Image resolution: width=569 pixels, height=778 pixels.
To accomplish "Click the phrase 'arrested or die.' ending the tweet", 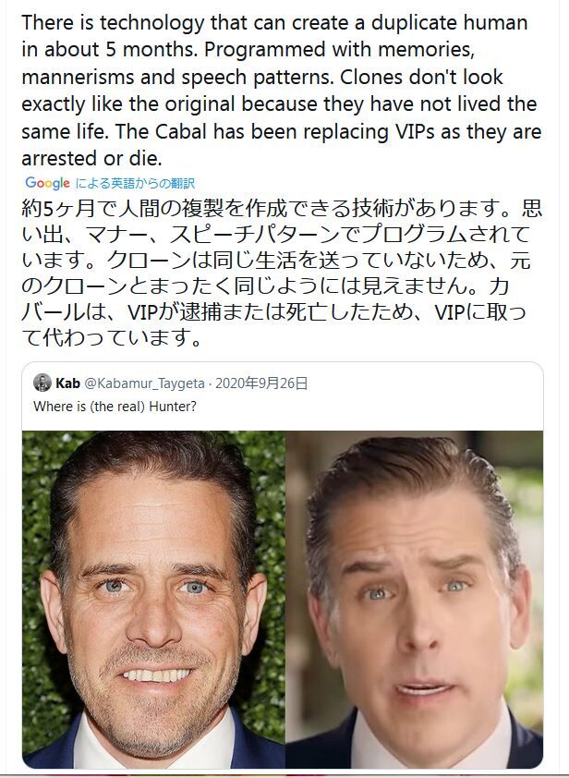I will pos(91,159).
